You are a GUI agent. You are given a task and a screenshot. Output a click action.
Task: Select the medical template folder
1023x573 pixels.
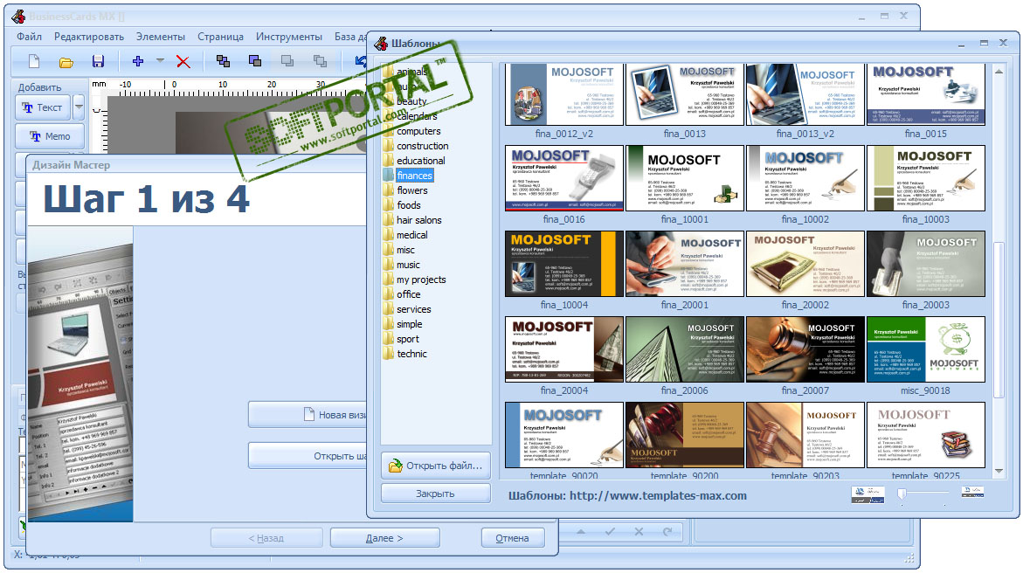coord(411,235)
